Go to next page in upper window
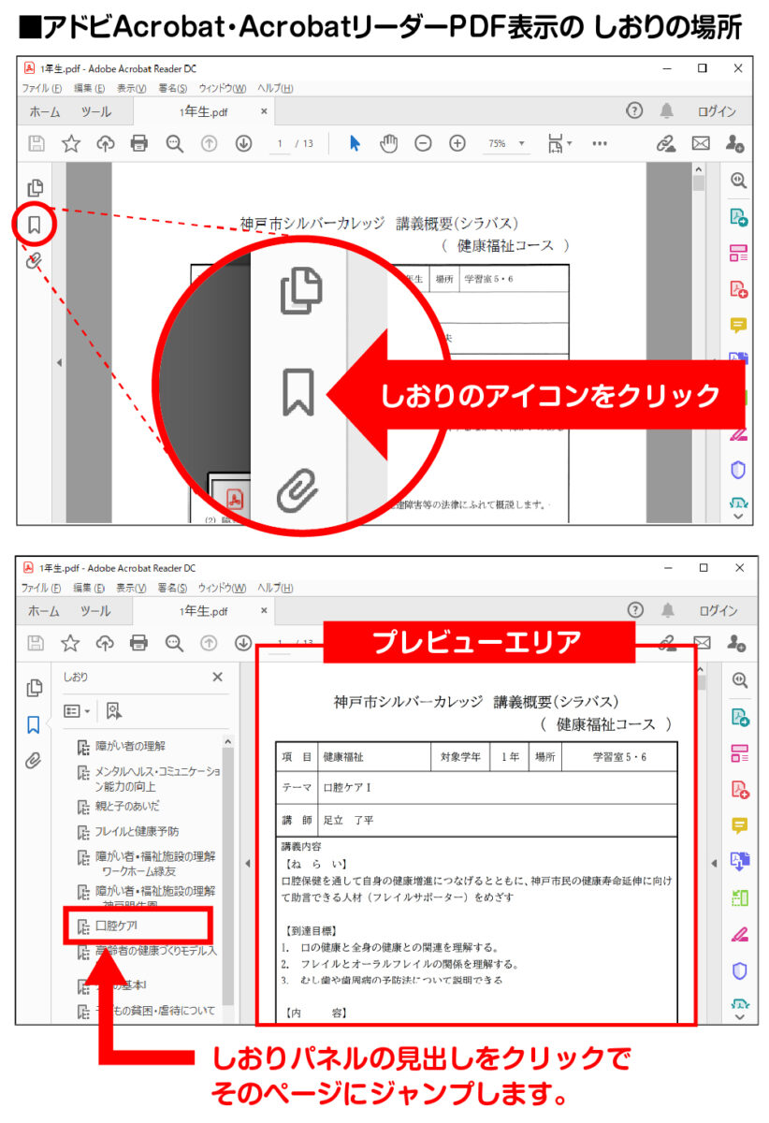The width and height of the screenshot is (769, 1123). [243, 143]
